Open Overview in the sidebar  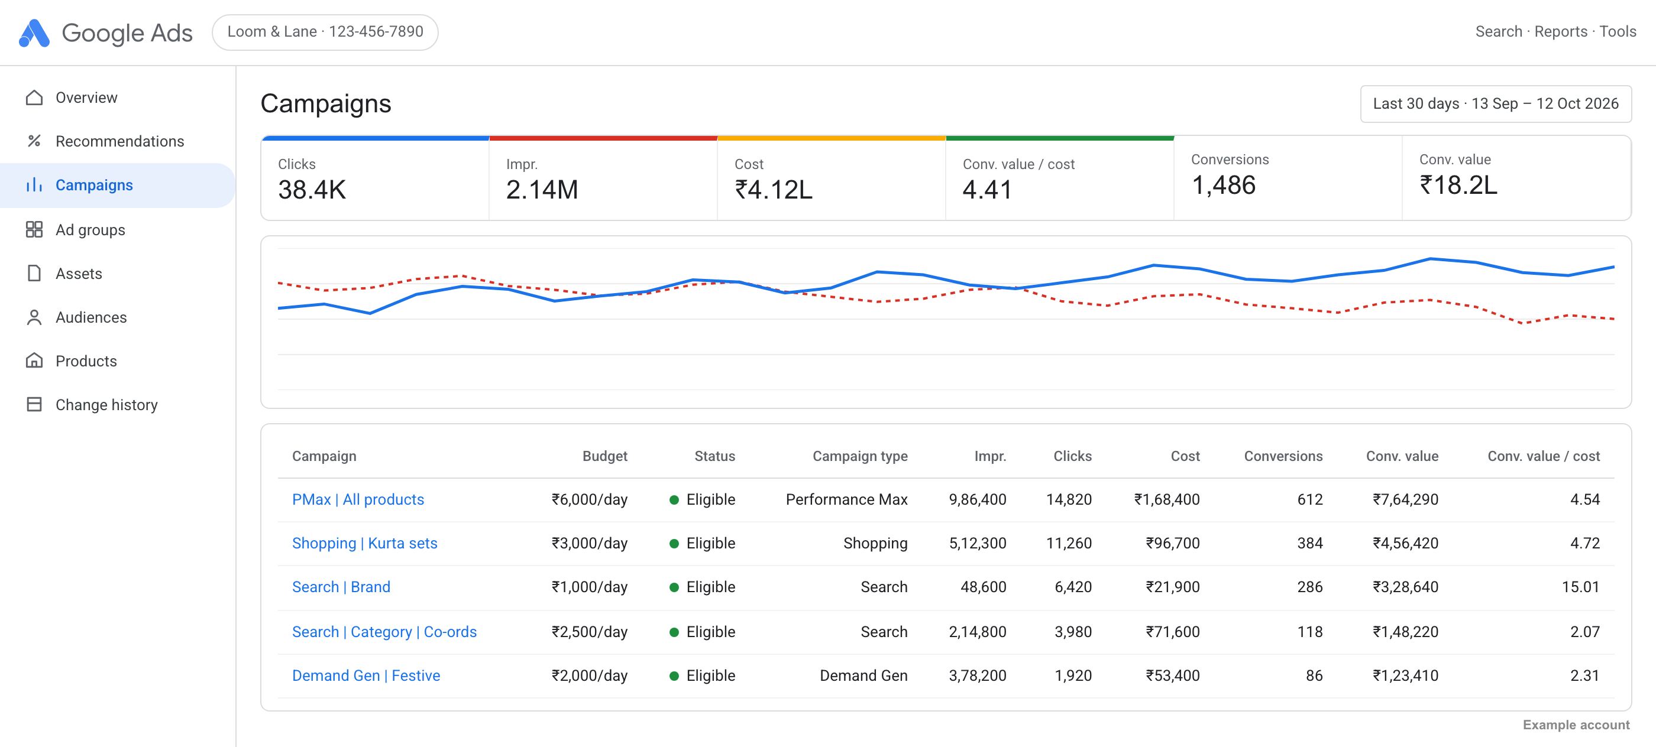117,98
